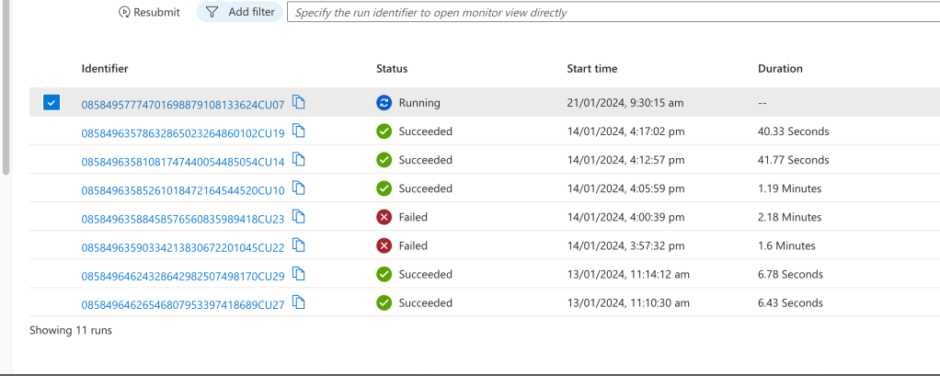Screen dimensions: 940x376
Task: Focus the run identifier search field
Action: tap(613, 12)
